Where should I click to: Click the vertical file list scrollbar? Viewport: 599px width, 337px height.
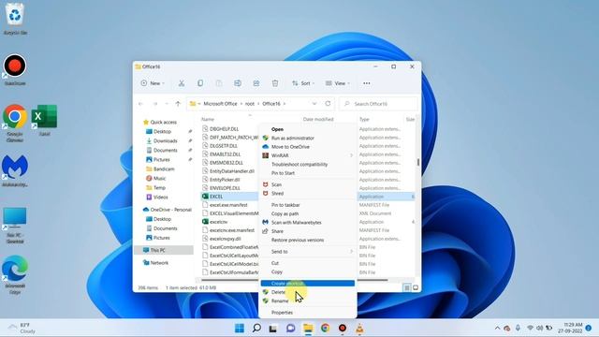pyautogui.click(x=418, y=162)
